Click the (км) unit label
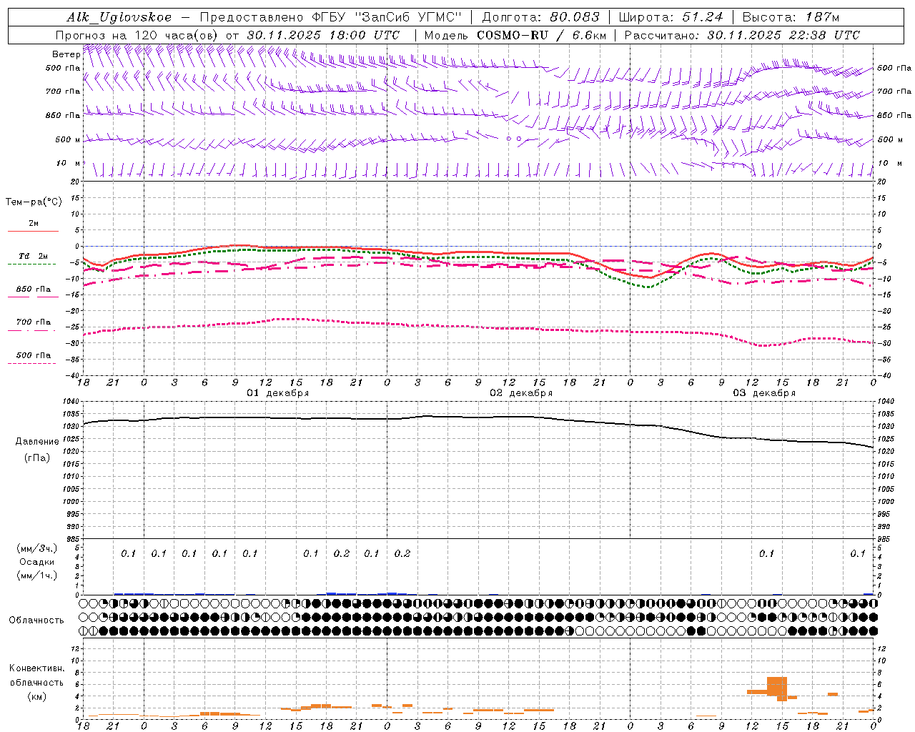This screenshot has width=915, height=732. [x=37, y=696]
